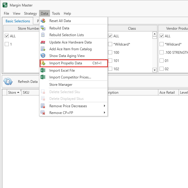Check the Class 100 checkbox
The image size is (188, 188).
pyautogui.click(x=110, y=52)
